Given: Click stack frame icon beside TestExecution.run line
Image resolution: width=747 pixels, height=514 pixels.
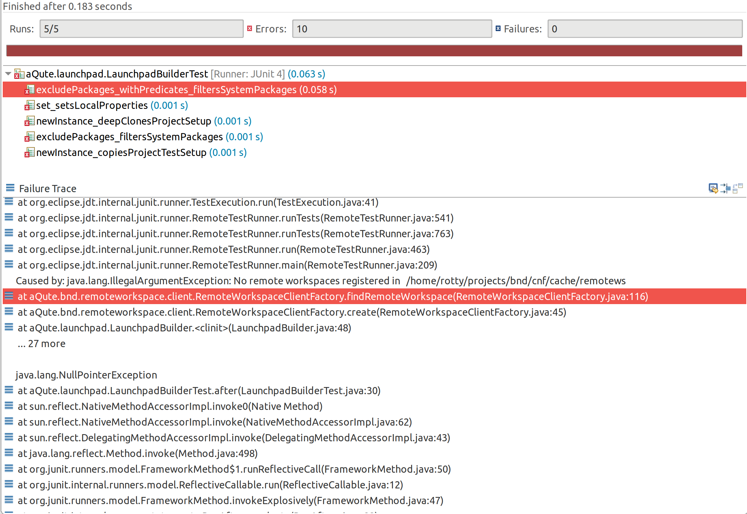Looking at the screenshot, I should [x=9, y=202].
